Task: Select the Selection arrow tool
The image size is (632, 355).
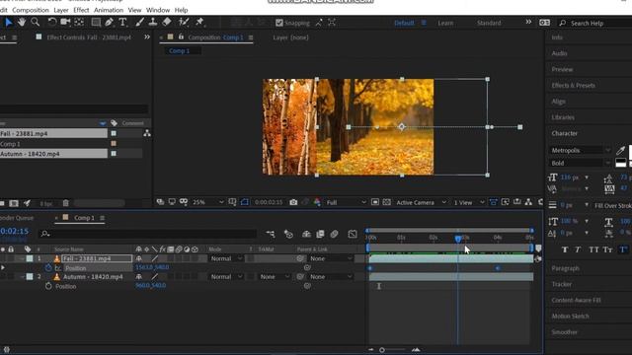Action: point(8,23)
